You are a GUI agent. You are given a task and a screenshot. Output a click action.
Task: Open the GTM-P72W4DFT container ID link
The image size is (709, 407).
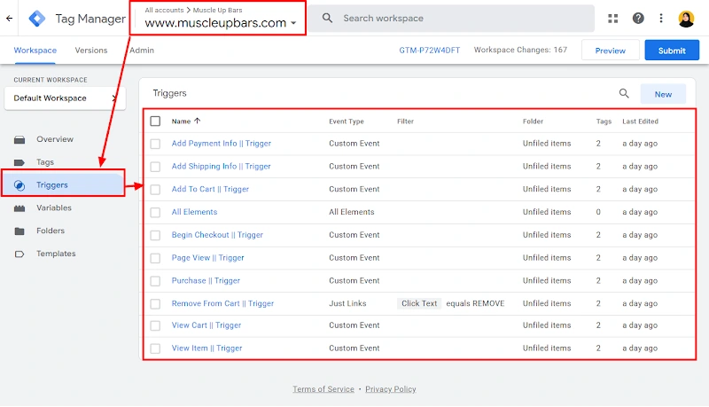429,51
